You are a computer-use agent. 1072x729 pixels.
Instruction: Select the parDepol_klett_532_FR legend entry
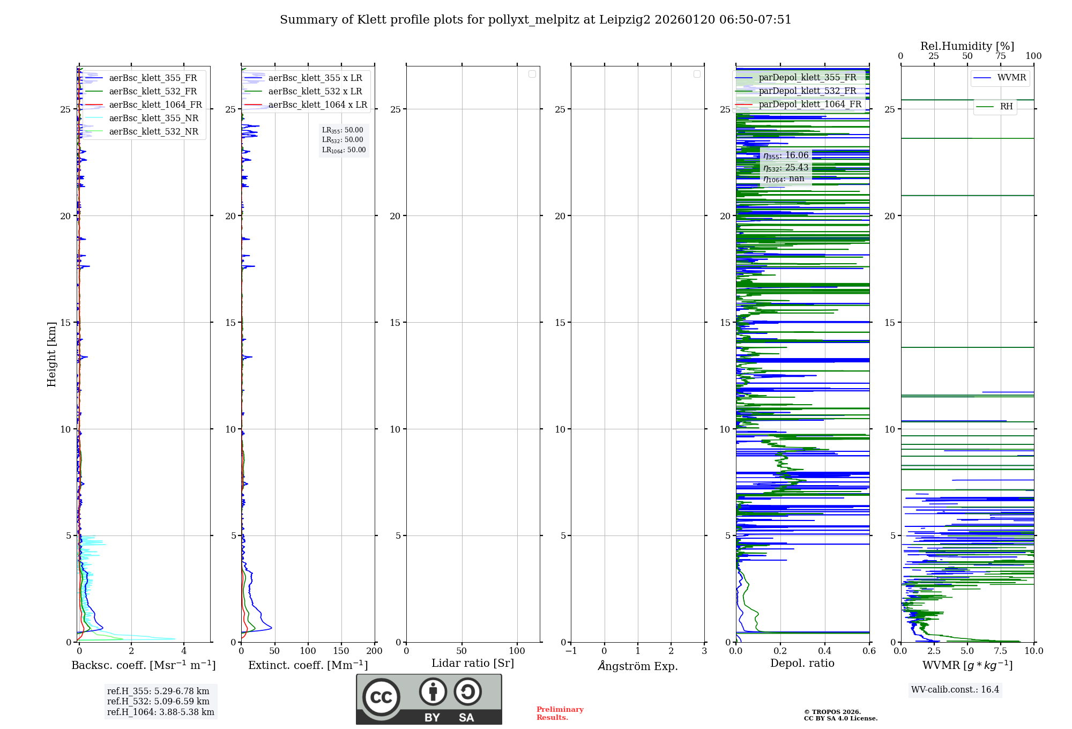pos(807,91)
